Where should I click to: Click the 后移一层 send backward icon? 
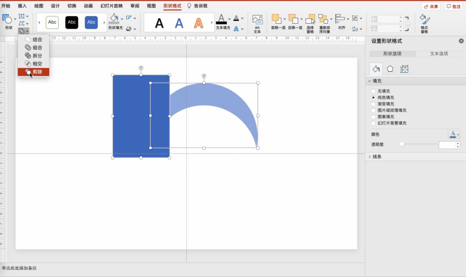point(293,19)
